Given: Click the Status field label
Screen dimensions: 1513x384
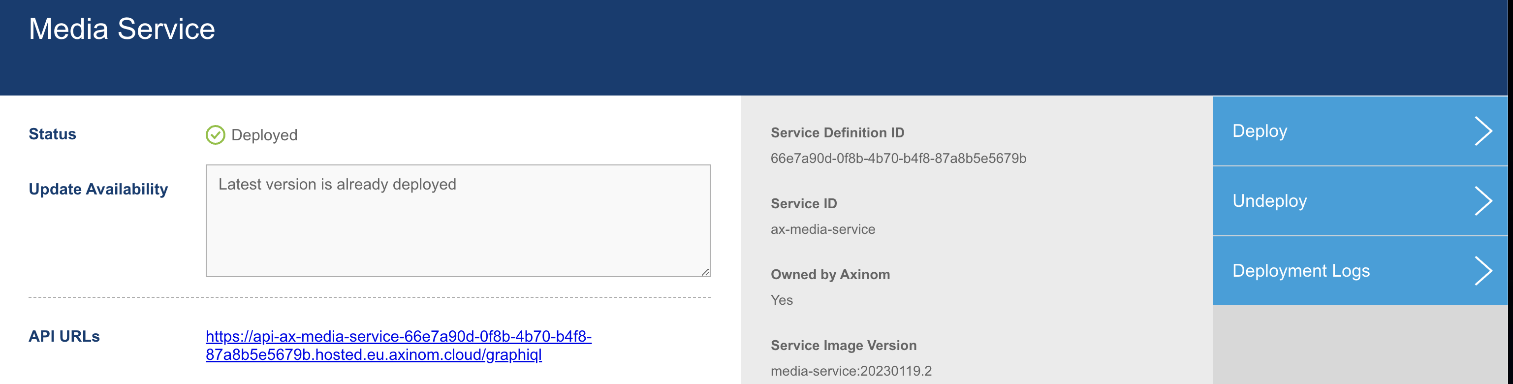Looking at the screenshot, I should point(52,134).
